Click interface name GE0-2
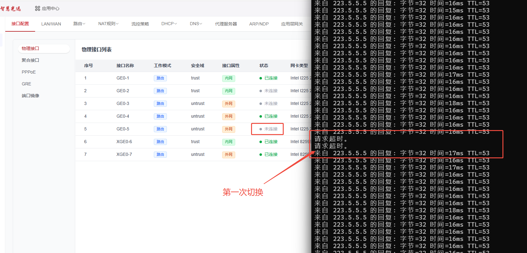The image size is (527, 253). tap(123, 91)
